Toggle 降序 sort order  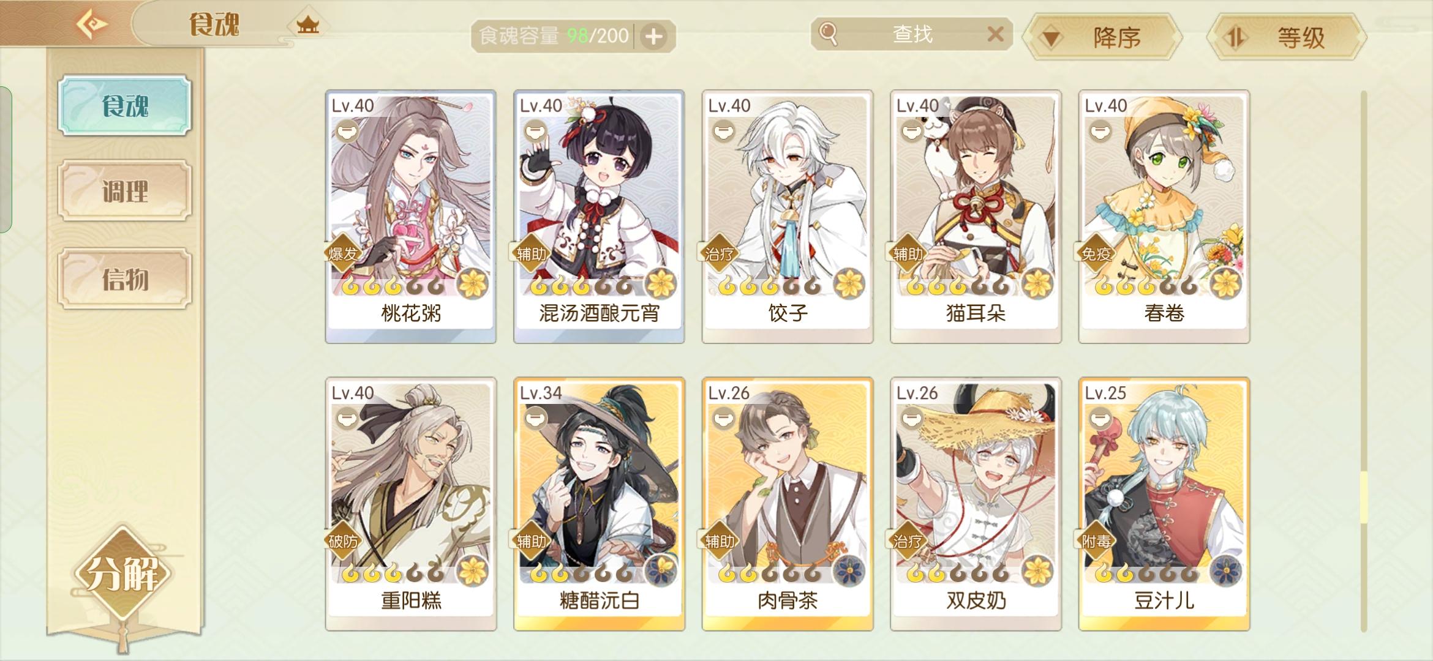1103,38
